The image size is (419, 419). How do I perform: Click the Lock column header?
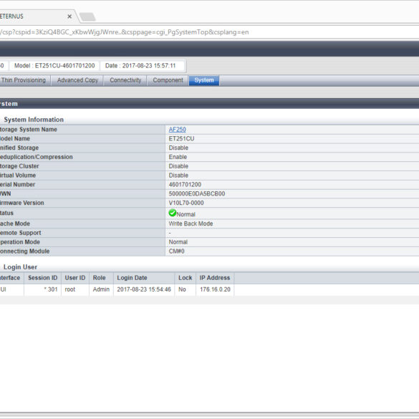(186, 278)
